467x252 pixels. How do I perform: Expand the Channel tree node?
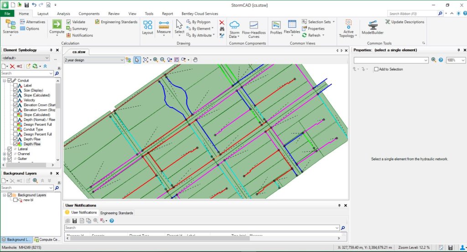coord(4,154)
